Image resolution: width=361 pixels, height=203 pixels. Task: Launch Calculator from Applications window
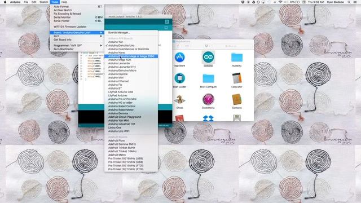coord(237,78)
